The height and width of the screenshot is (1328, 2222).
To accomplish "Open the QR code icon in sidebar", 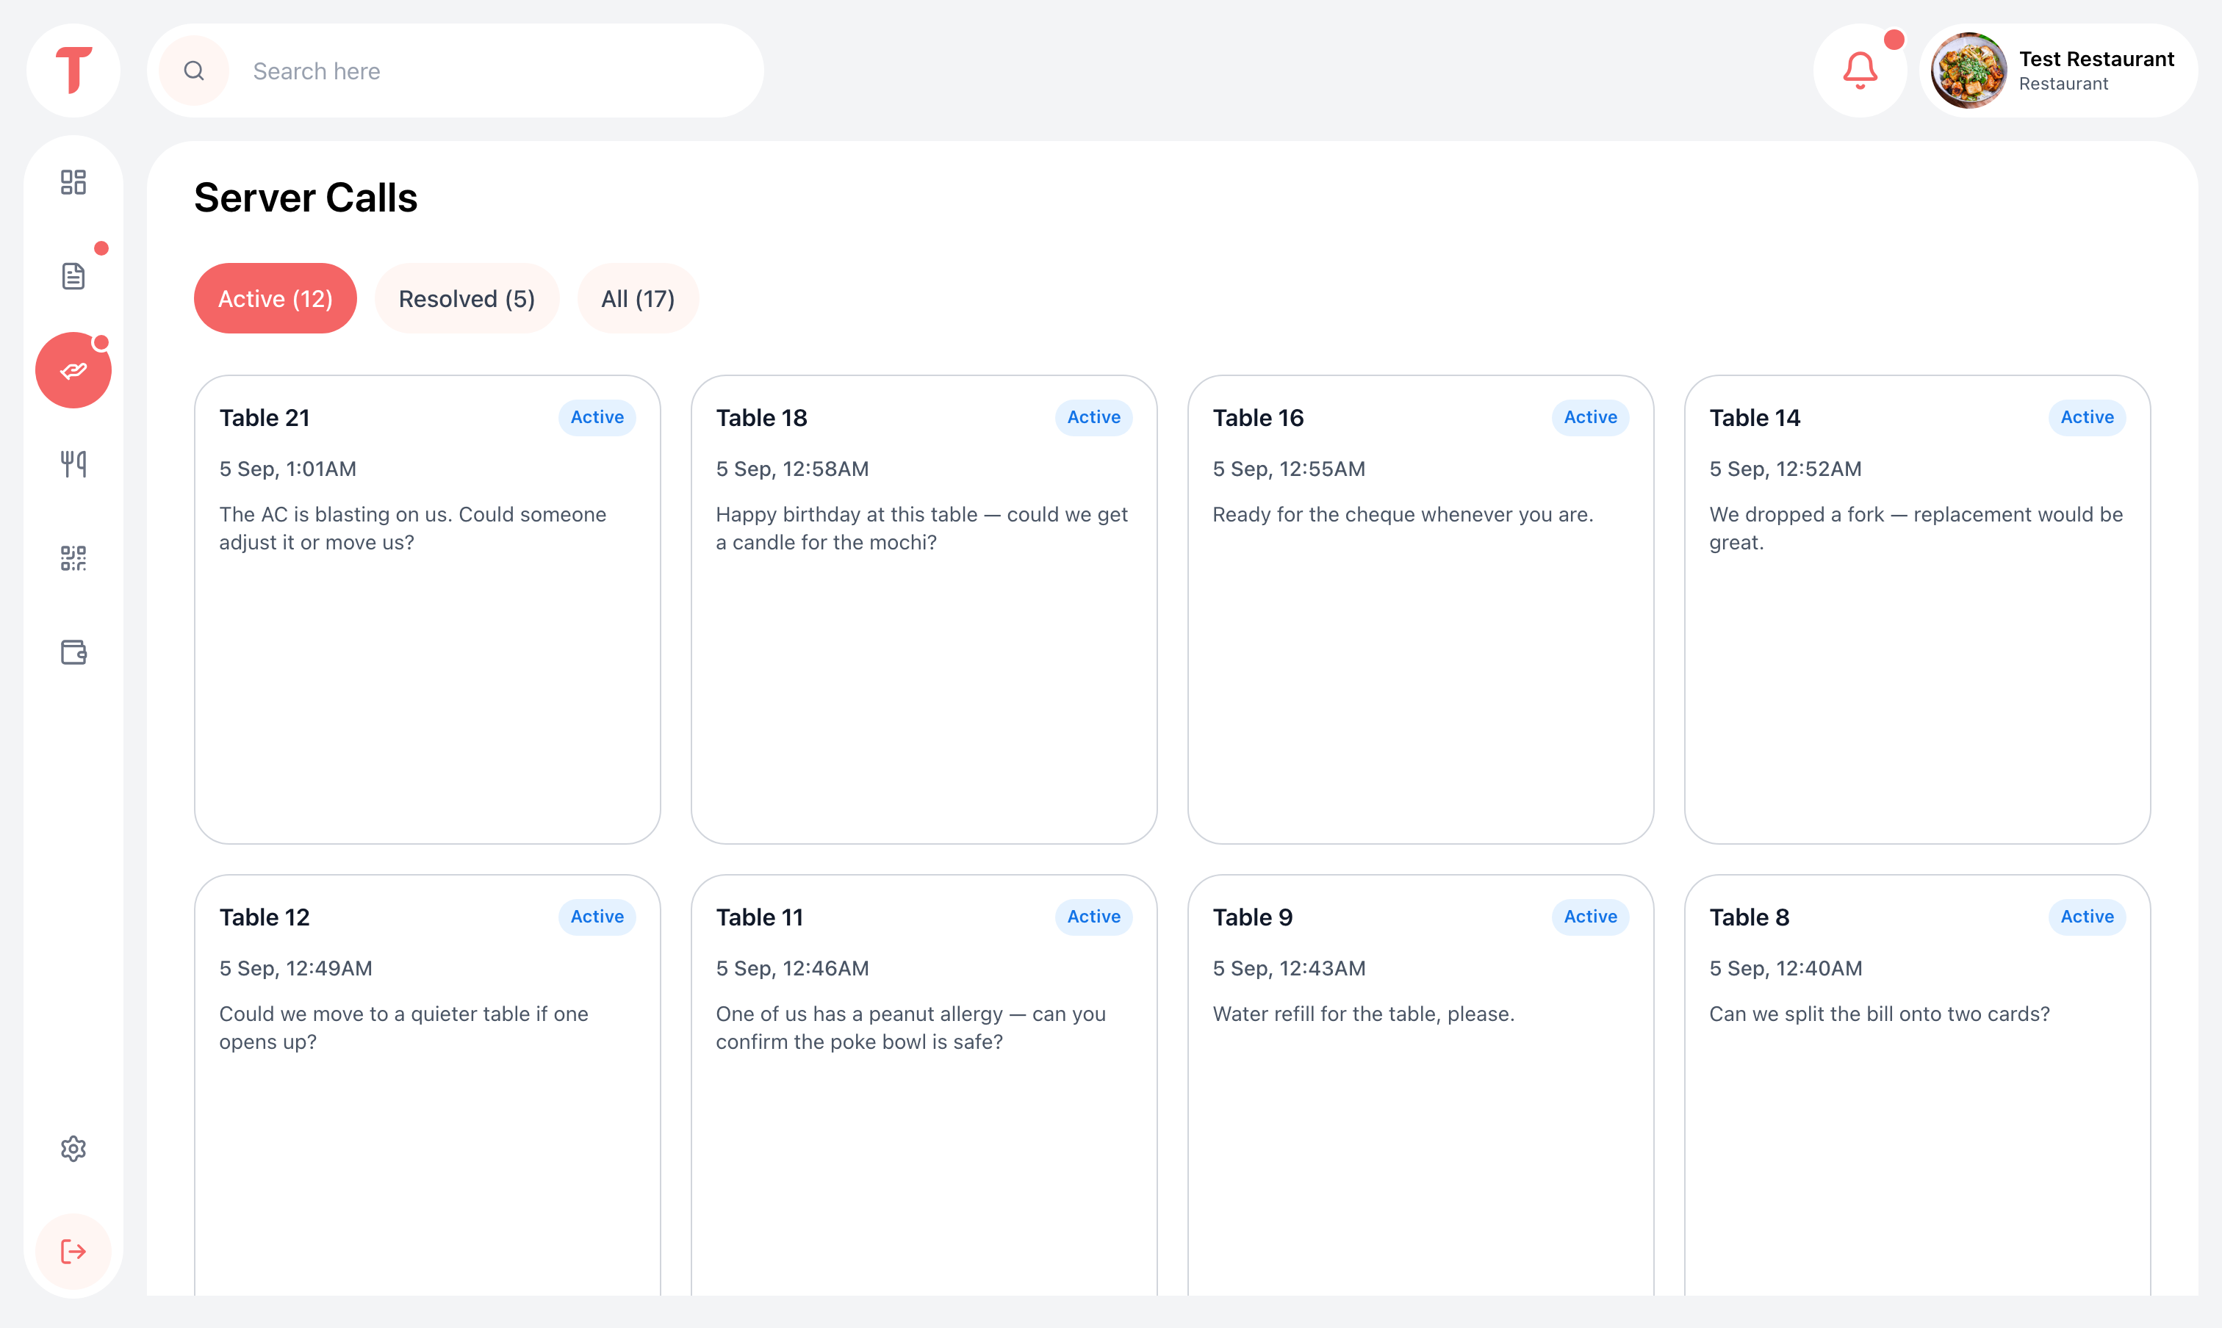I will point(73,558).
